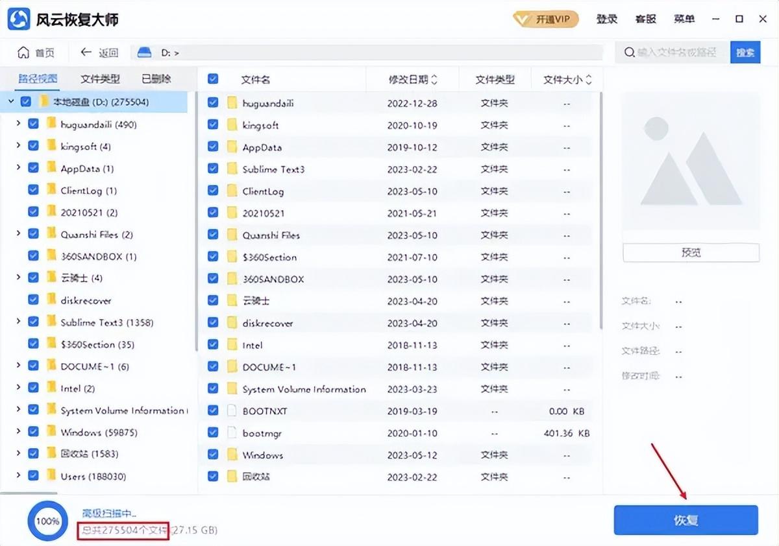Screen dimensions: 779x546
Task: Click the file list vertical scrollbar
Action: (x=600, y=211)
